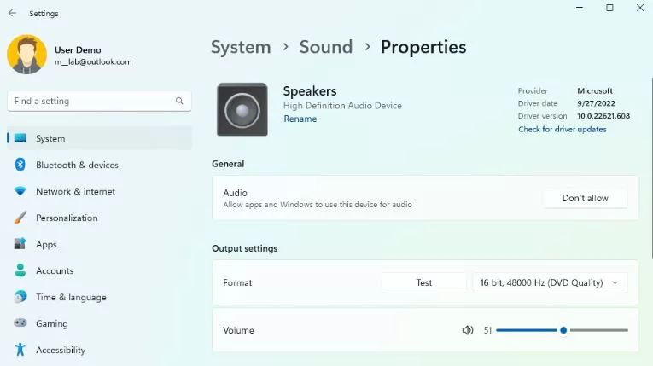Click the System monitor icon in sidebar
The width and height of the screenshot is (653, 366).
[20, 138]
